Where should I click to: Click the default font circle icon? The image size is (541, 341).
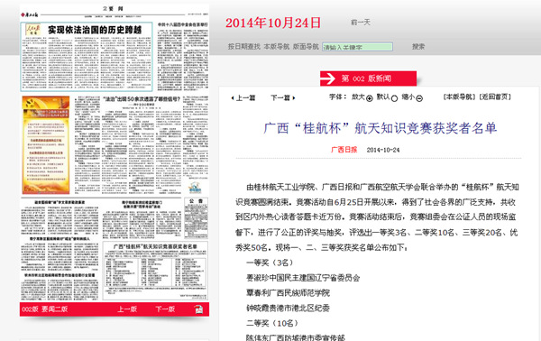tap(394, 98)
